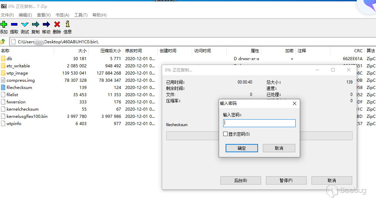Click the Extract (提取) blue minus icon
This screenshot has width=376, height=200.
(14, 24)
